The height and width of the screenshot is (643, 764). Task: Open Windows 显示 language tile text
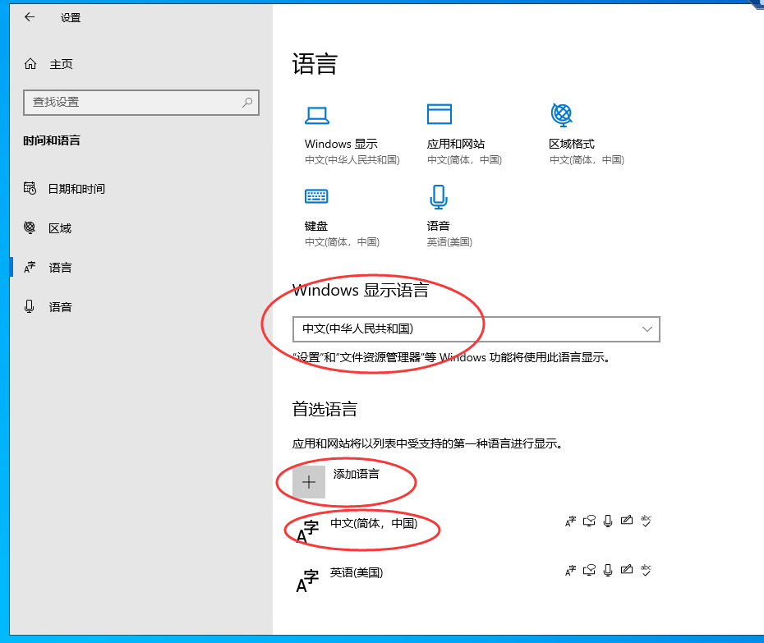tap(341, 145)
